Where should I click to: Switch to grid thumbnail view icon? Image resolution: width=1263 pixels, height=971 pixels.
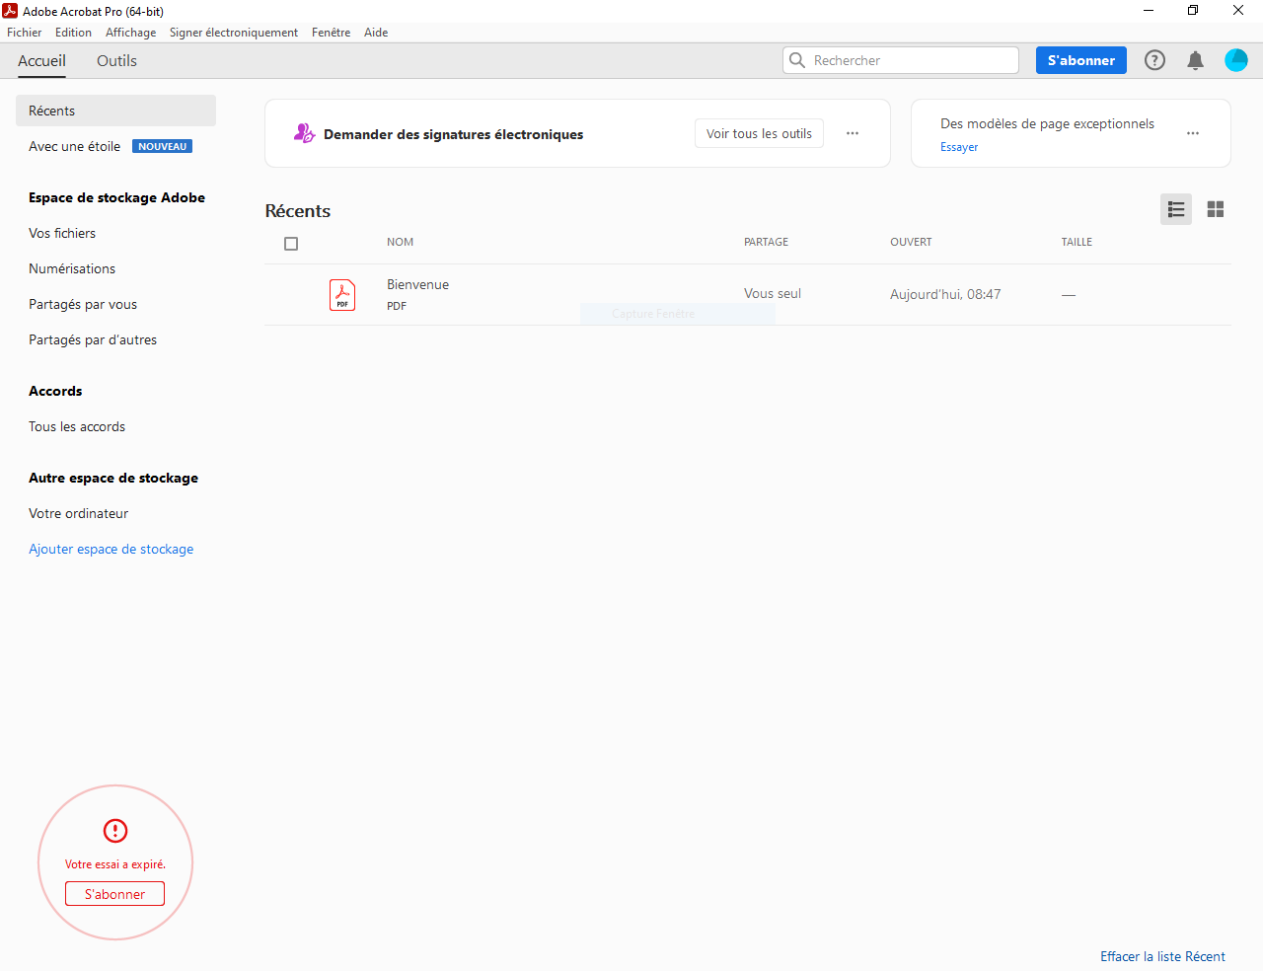pos(1216,209)
